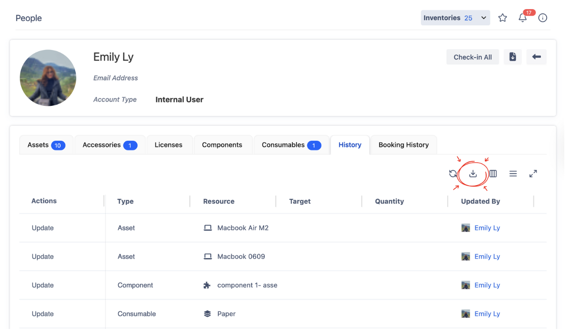Screen dimensions: 566x330
Task: Click the info circle icon
Action: 543,18
